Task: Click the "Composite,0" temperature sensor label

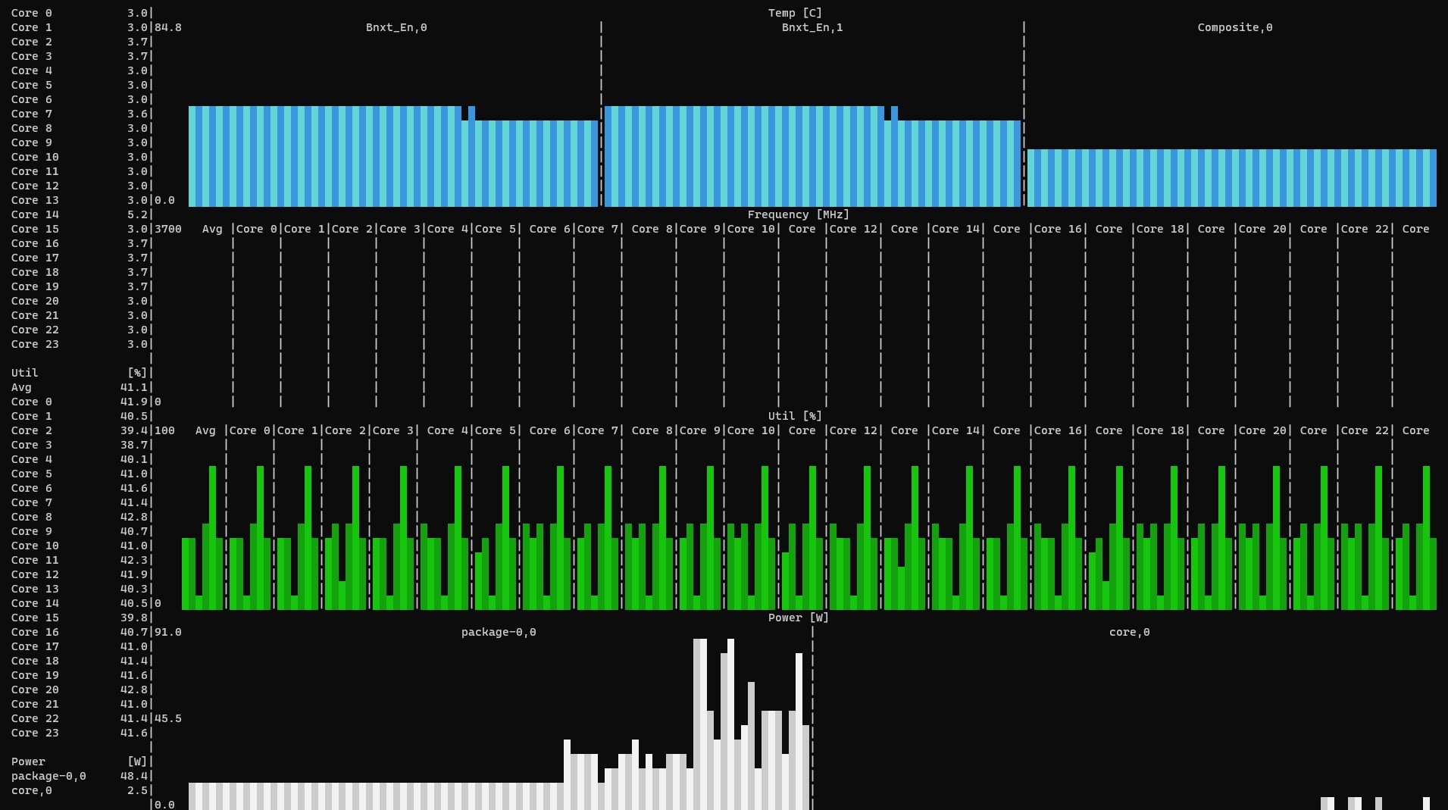Action: (x=1235, y=27)
